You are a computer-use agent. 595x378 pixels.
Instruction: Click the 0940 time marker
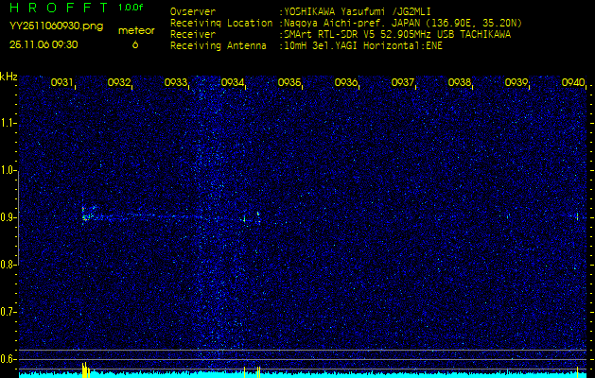(573, 82)
